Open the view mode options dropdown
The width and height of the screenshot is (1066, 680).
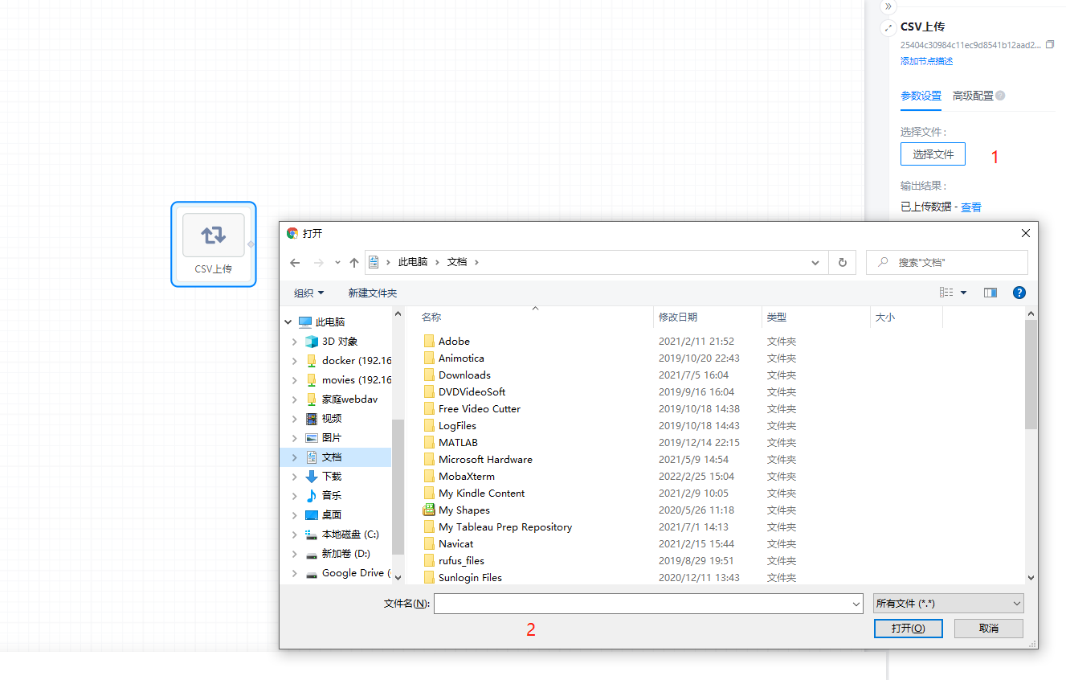(x=964, y=293)
